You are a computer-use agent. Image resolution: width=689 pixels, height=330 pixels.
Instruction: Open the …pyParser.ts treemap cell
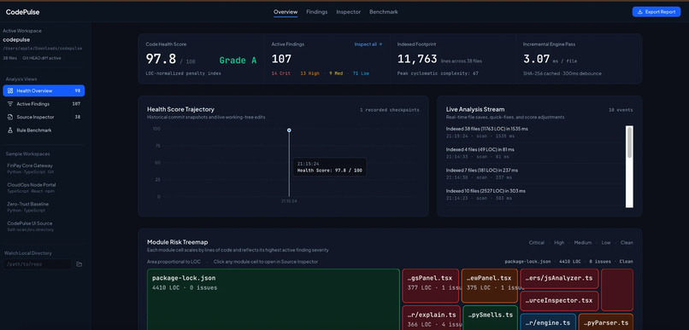(x=605, y=321)
